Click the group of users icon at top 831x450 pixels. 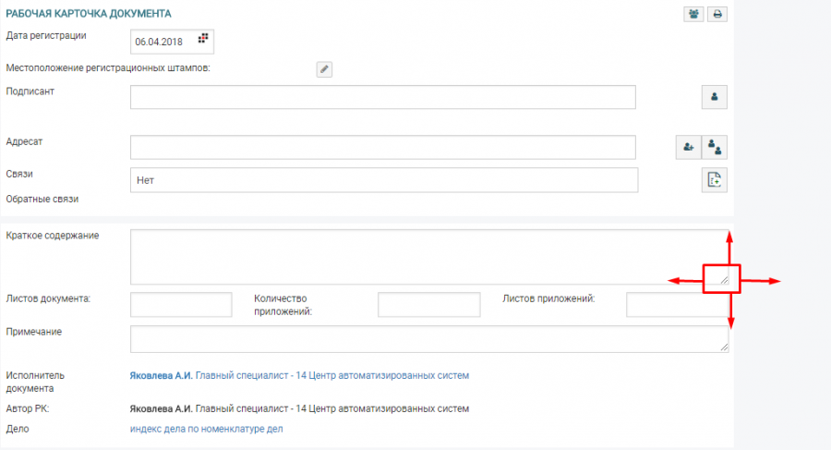[x=692, y=14]
